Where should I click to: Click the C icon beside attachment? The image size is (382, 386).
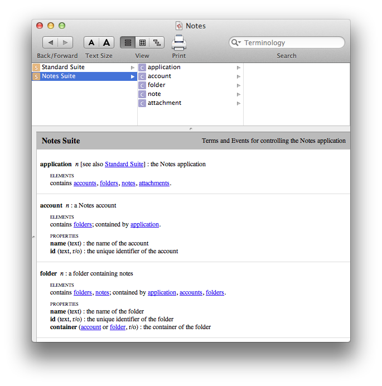[x=142, y=103]
